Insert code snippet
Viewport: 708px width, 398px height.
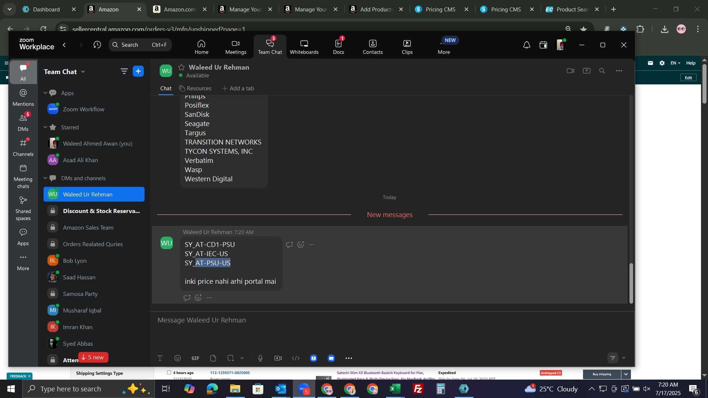[x=296, y=358]
